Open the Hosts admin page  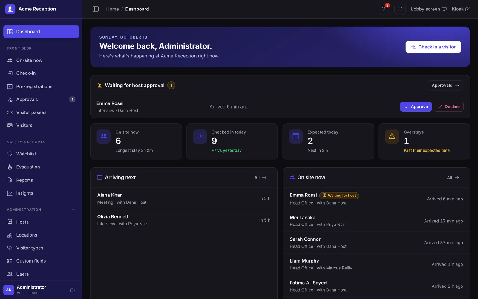[41, 222]
